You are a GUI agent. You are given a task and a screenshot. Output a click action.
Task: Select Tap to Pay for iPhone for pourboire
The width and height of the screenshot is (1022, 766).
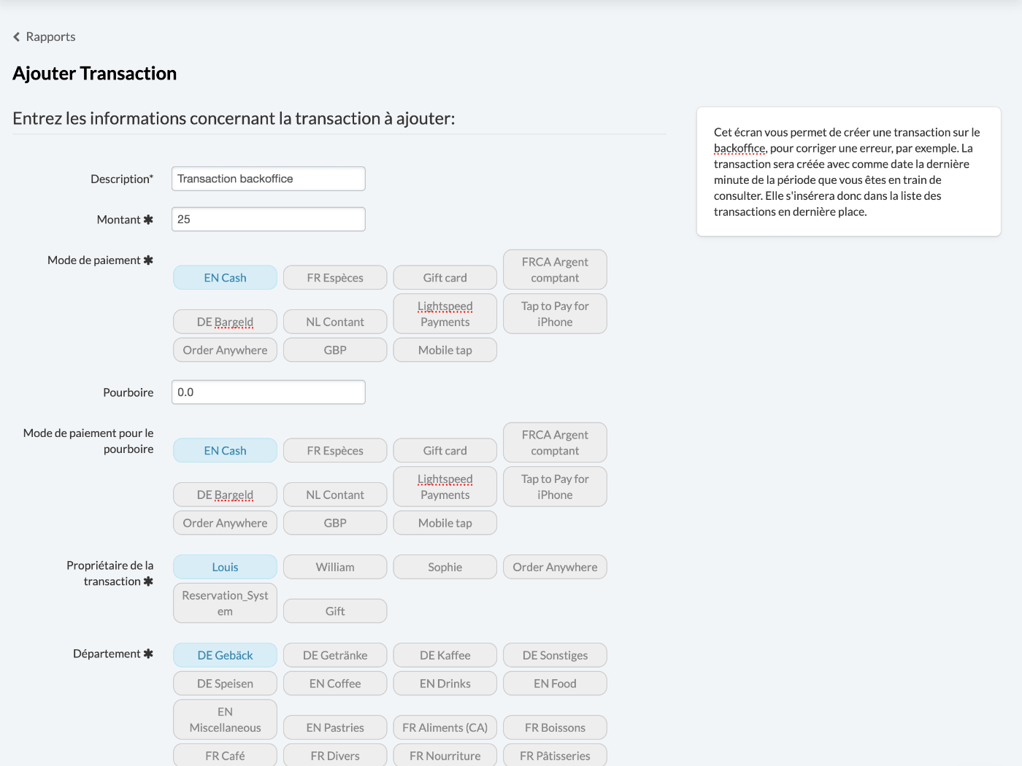555,487
